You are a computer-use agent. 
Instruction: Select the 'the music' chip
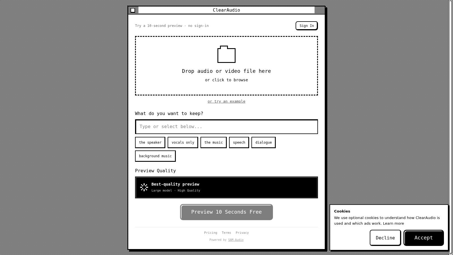(213, 143)
